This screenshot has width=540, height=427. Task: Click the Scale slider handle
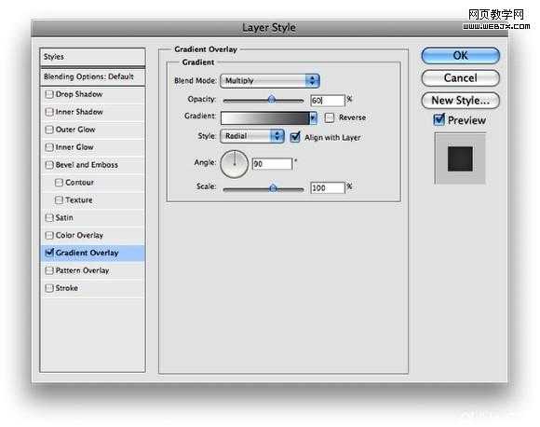[x=273, y=188]
